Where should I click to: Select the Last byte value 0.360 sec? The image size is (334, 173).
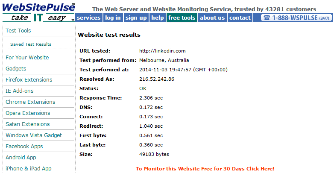point(151,145)
